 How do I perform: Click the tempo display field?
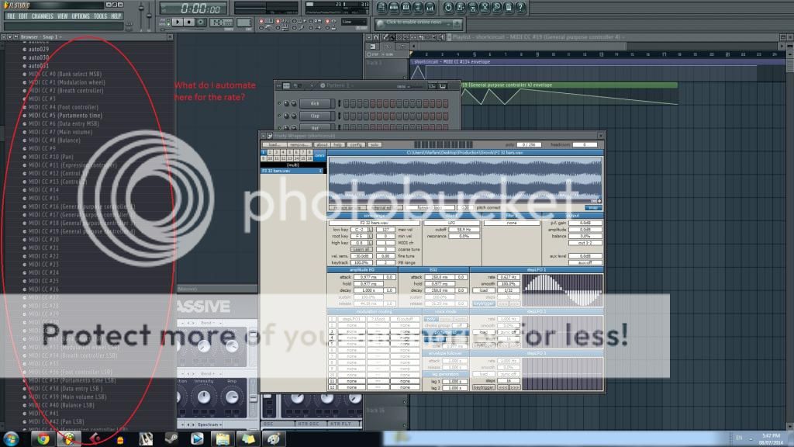tap(221, 23)
